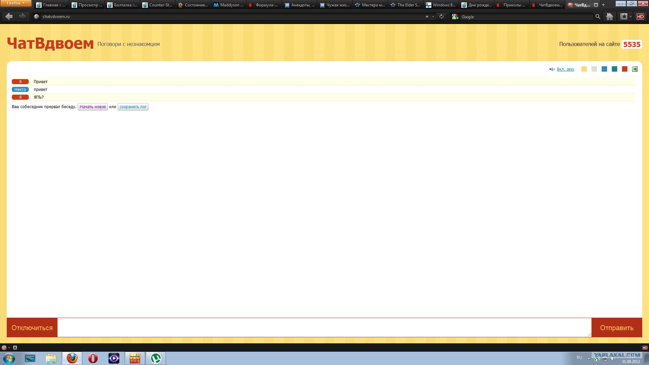Open a new browser tab
649x365 pixels.
603,5
